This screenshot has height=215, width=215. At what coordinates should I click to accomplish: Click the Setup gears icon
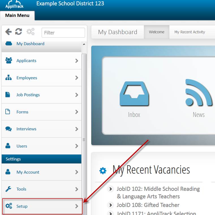point(9,206)
